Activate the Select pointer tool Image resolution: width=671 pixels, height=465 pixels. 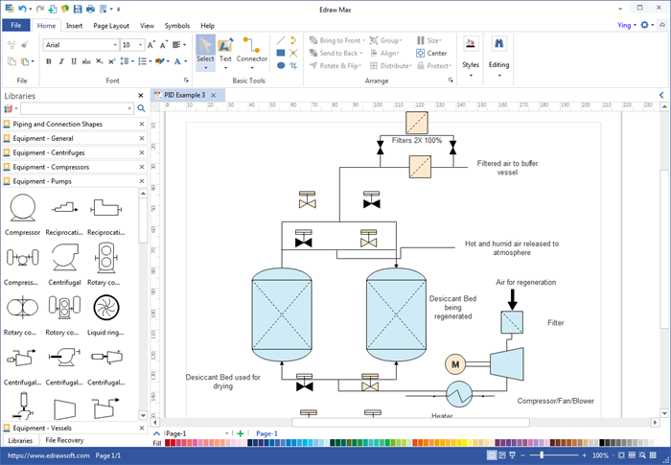coord(205,50)
